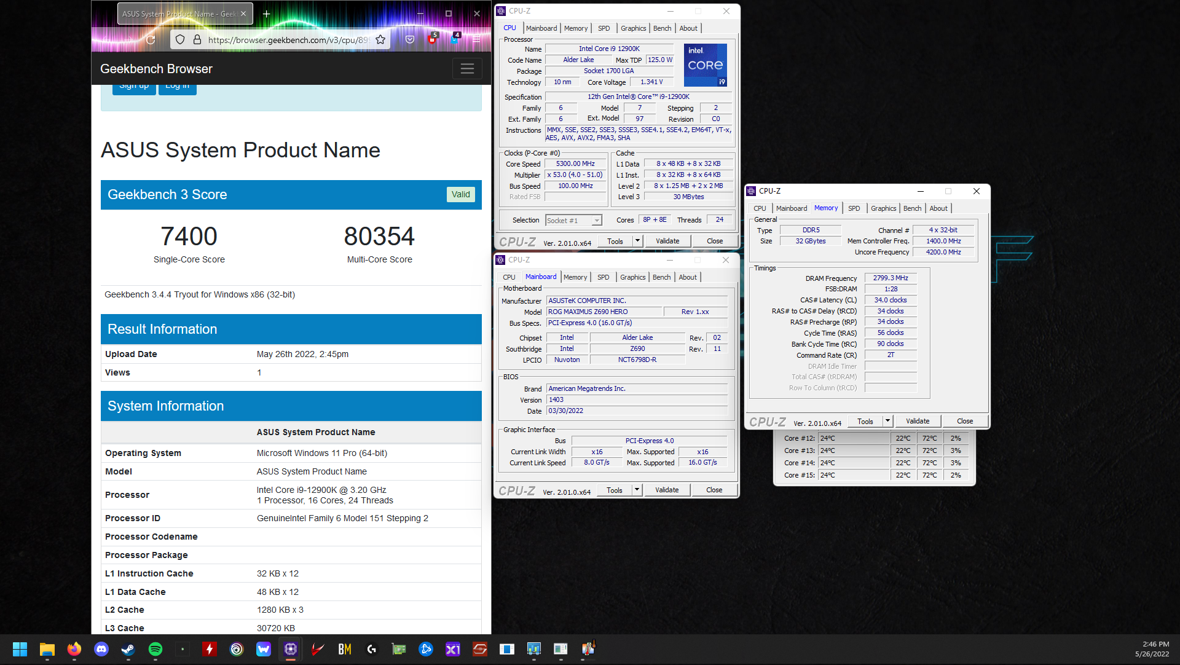Click the multi-core score 80354
1180x665 pixels.
(x=379, y=237)
